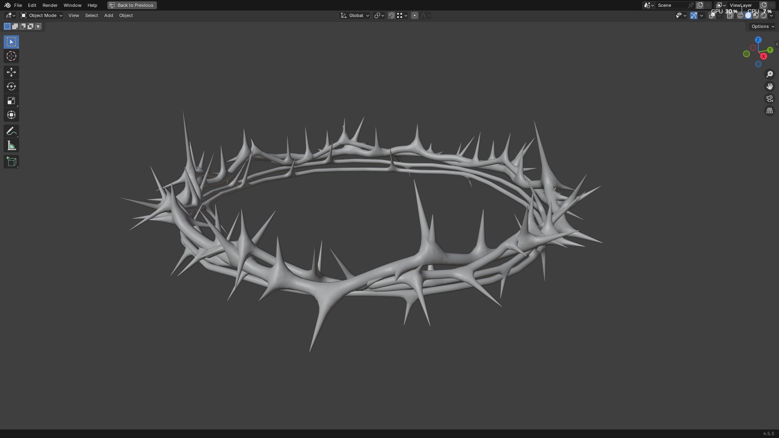Open the viewport Add menu

[x=108, y=15]
